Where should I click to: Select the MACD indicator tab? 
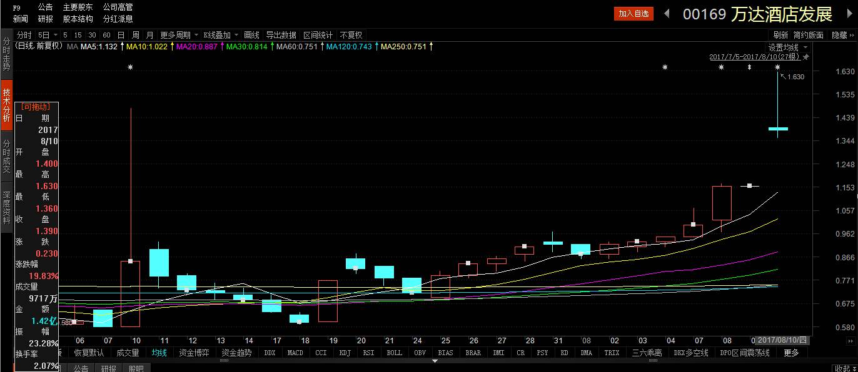[296, 353]
